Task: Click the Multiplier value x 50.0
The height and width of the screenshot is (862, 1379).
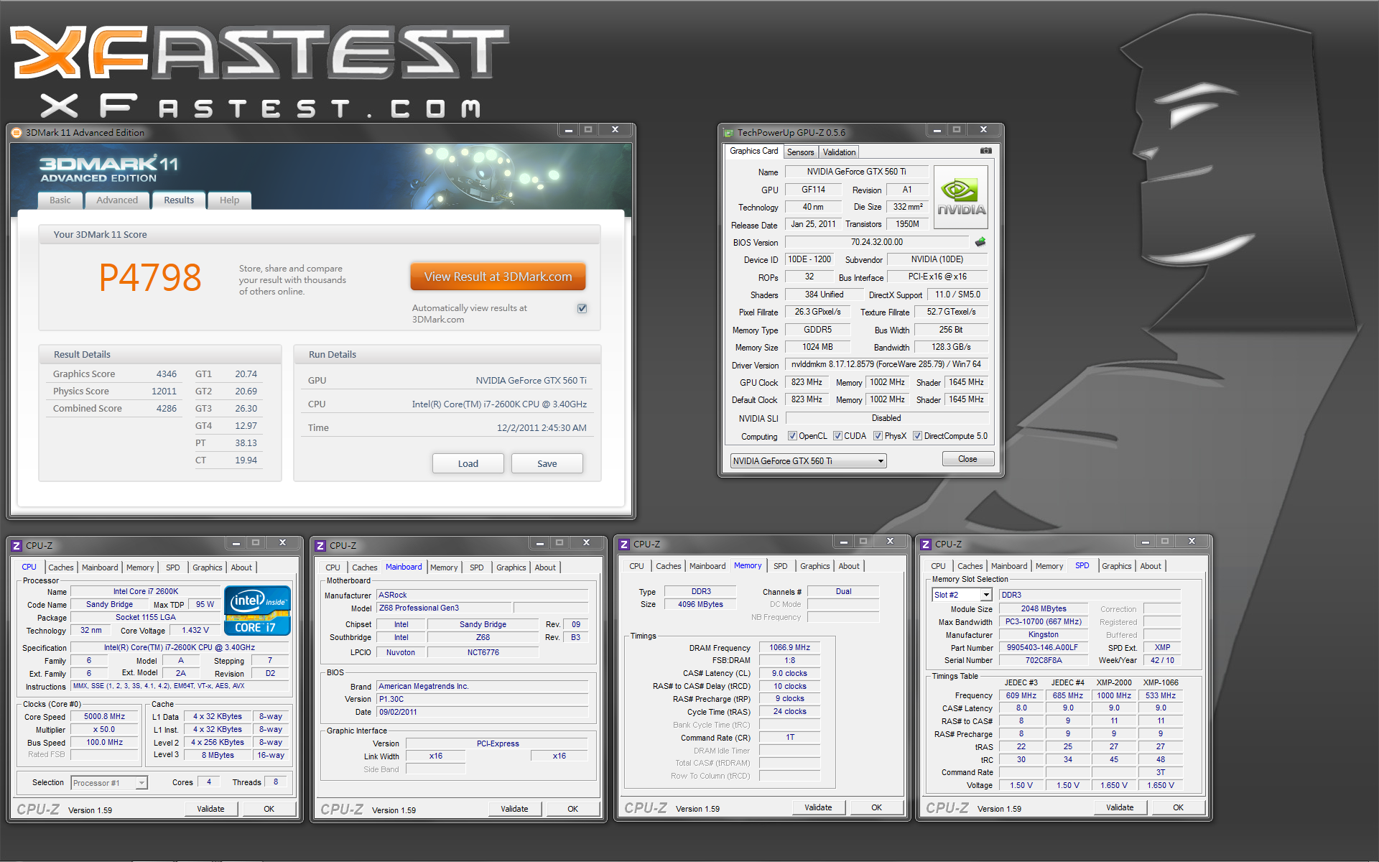Action: tap(104, 730)
